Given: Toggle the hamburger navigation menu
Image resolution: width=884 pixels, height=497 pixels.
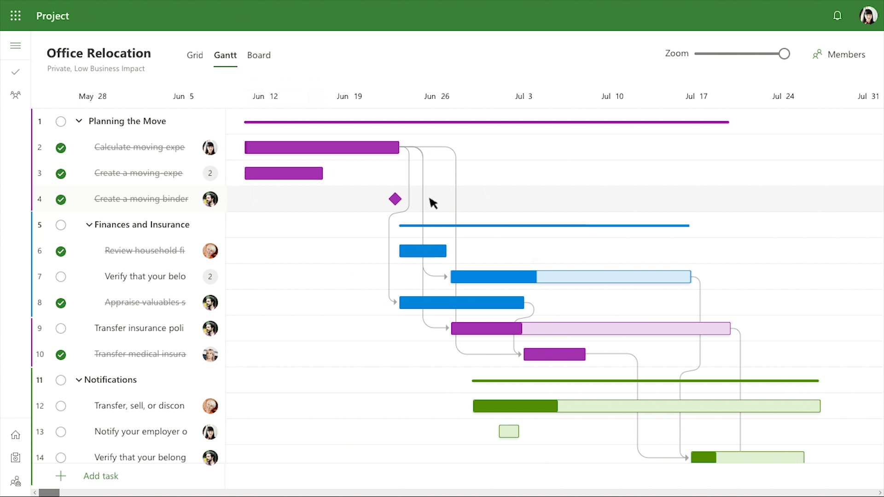Looking at the screenshot, I should tap(16, 46).
